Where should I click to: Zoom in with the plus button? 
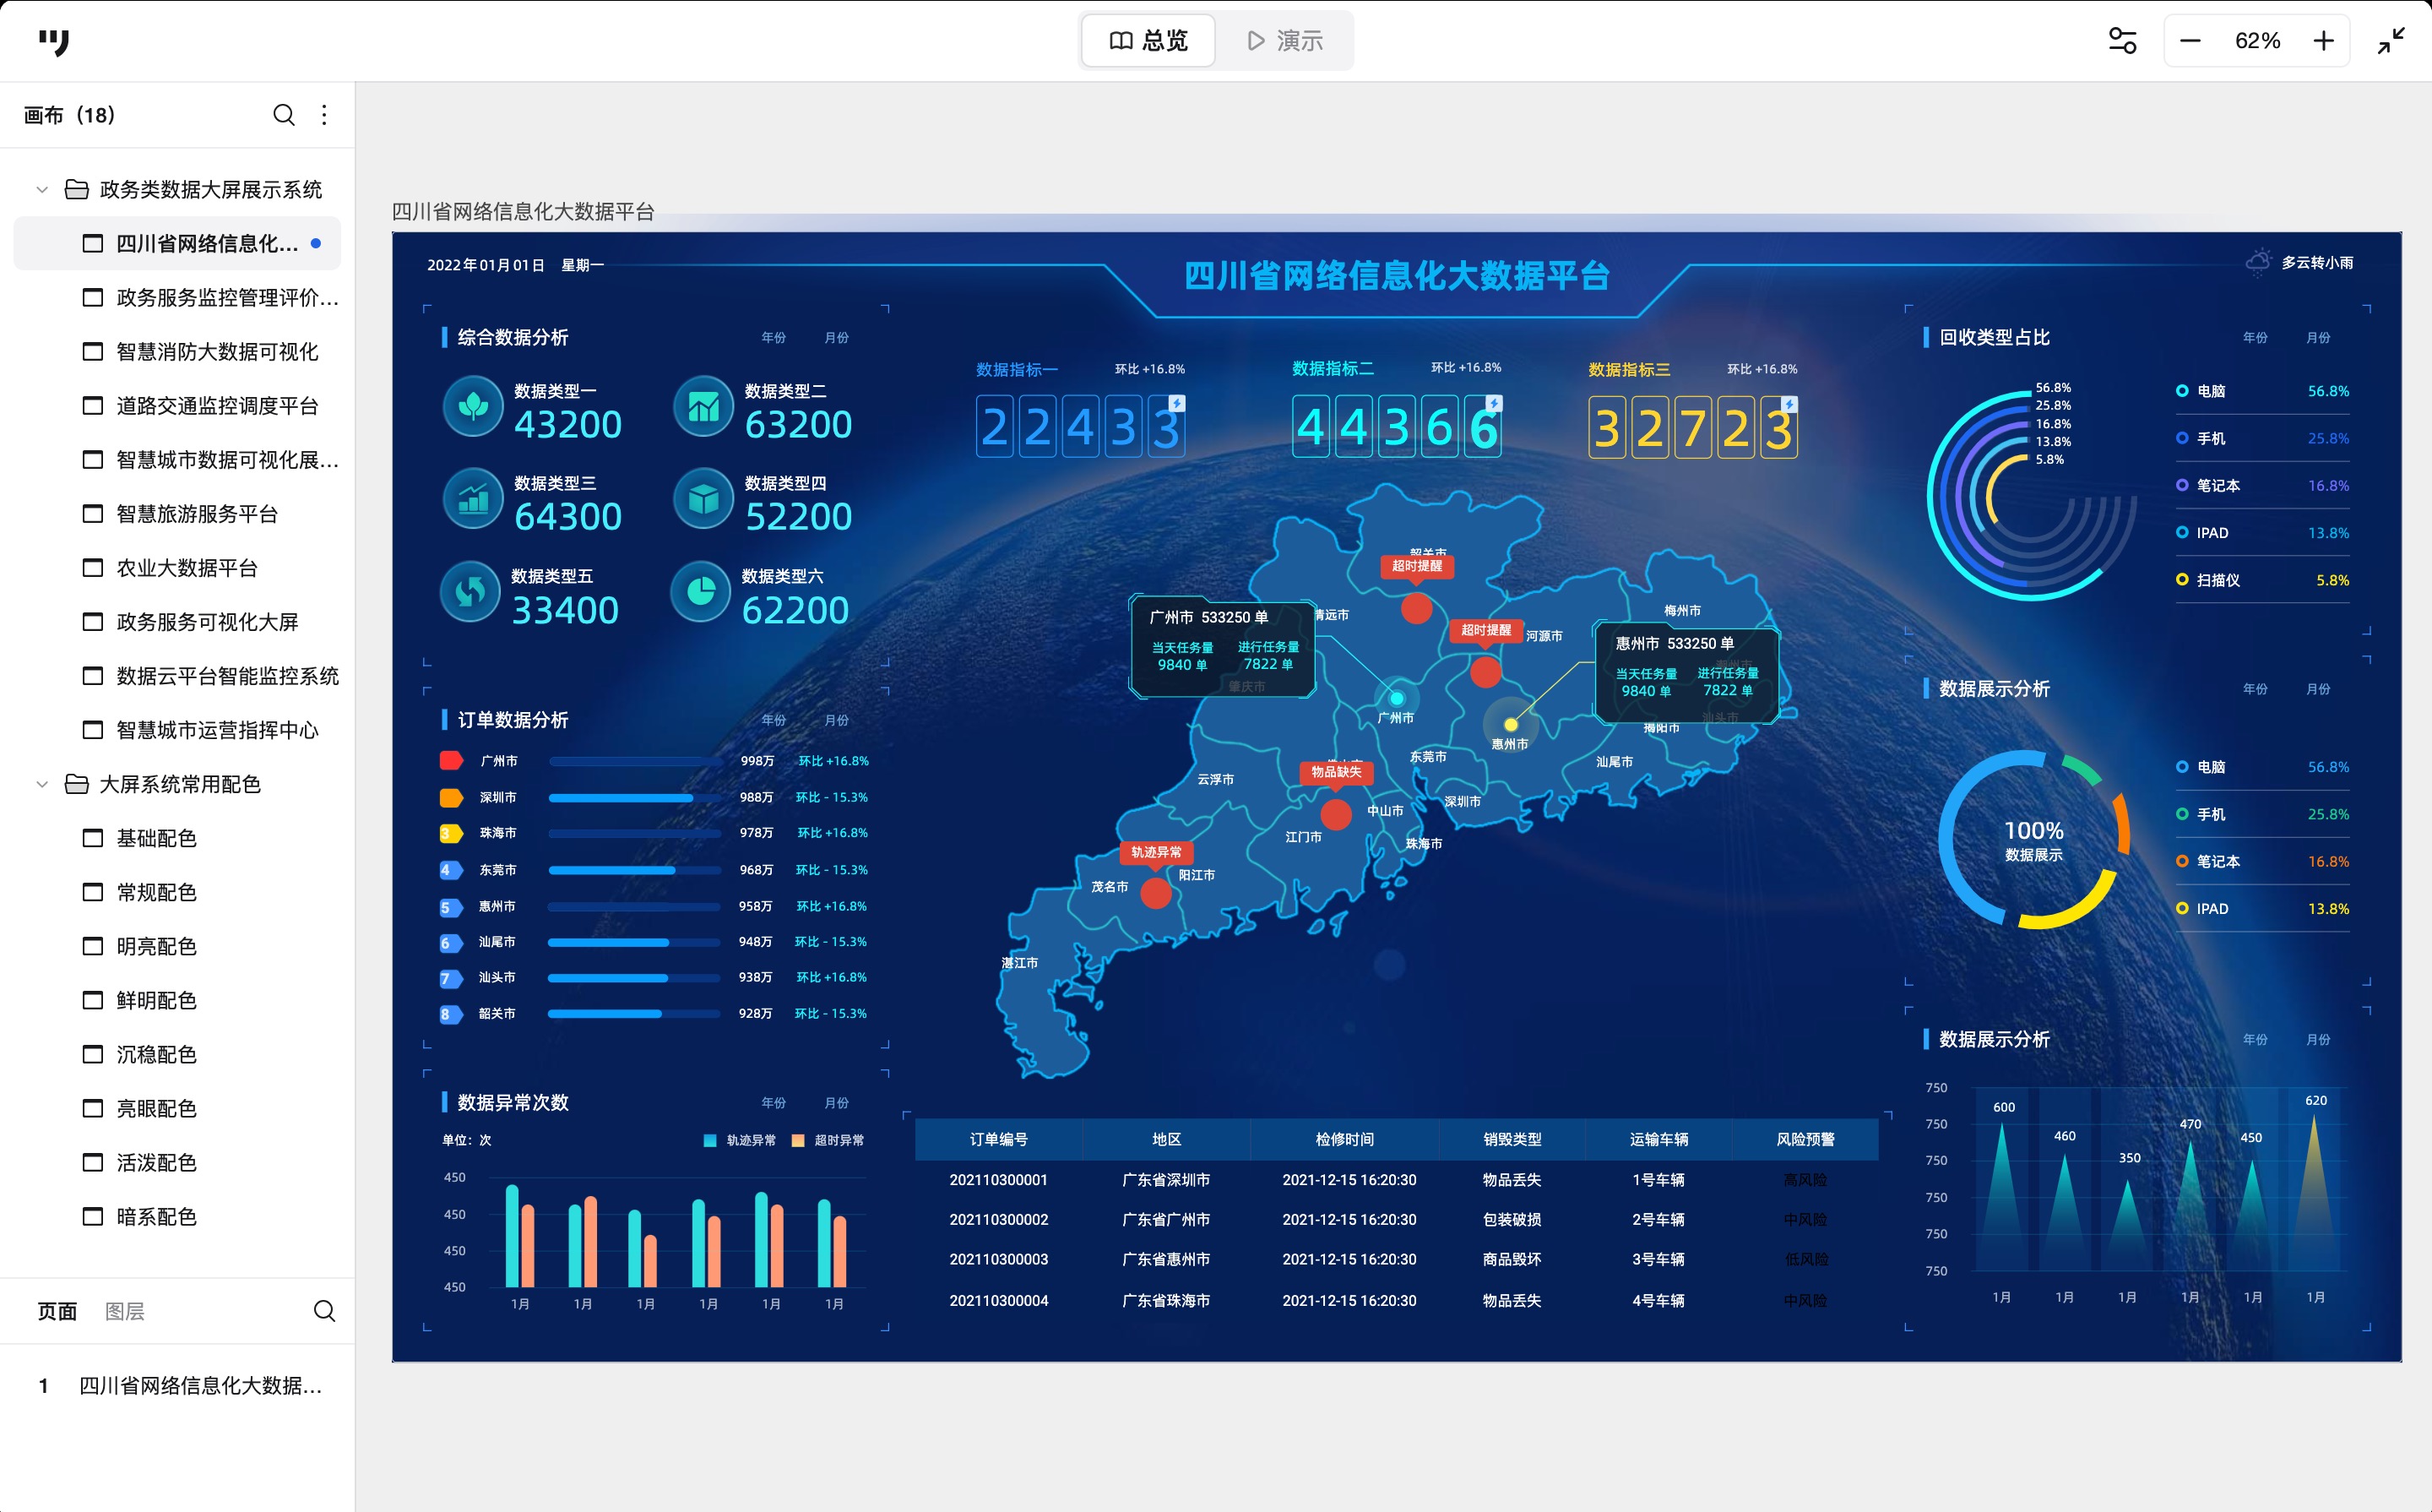coord(2324,41)
